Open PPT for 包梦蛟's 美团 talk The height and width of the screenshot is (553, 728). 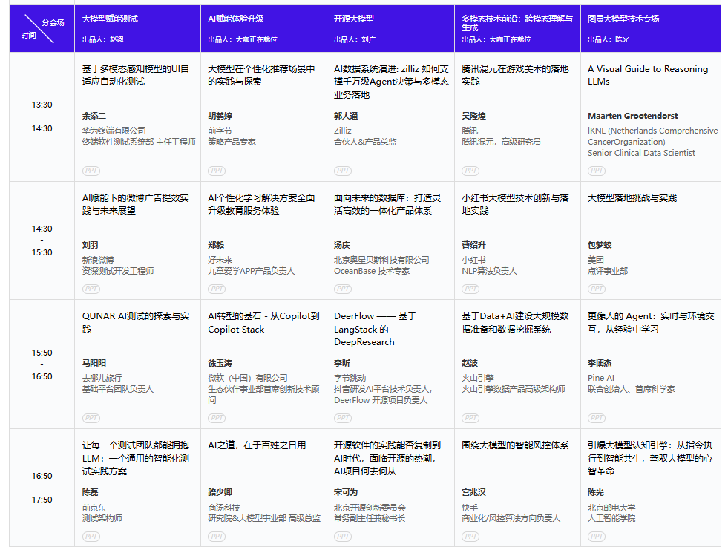tap(597, 289)
